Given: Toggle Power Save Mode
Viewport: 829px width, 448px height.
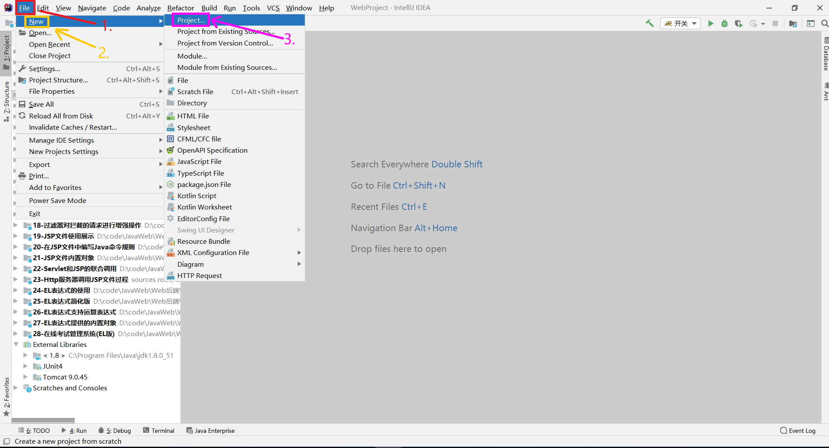Looking at the screenshot, I should tap(90, 200).
